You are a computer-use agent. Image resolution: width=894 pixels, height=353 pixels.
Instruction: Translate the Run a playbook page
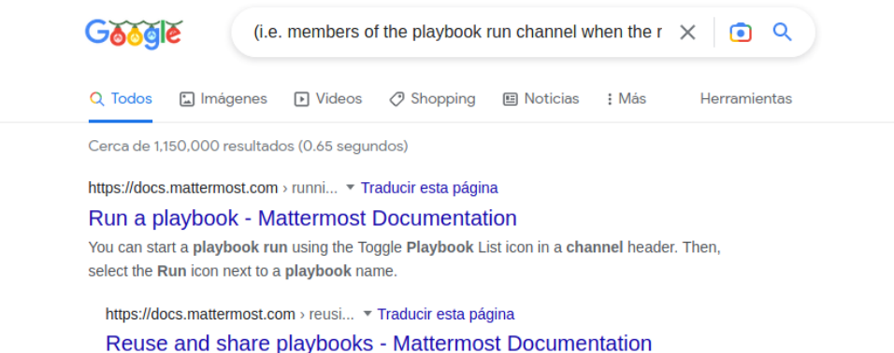point(429,188)
